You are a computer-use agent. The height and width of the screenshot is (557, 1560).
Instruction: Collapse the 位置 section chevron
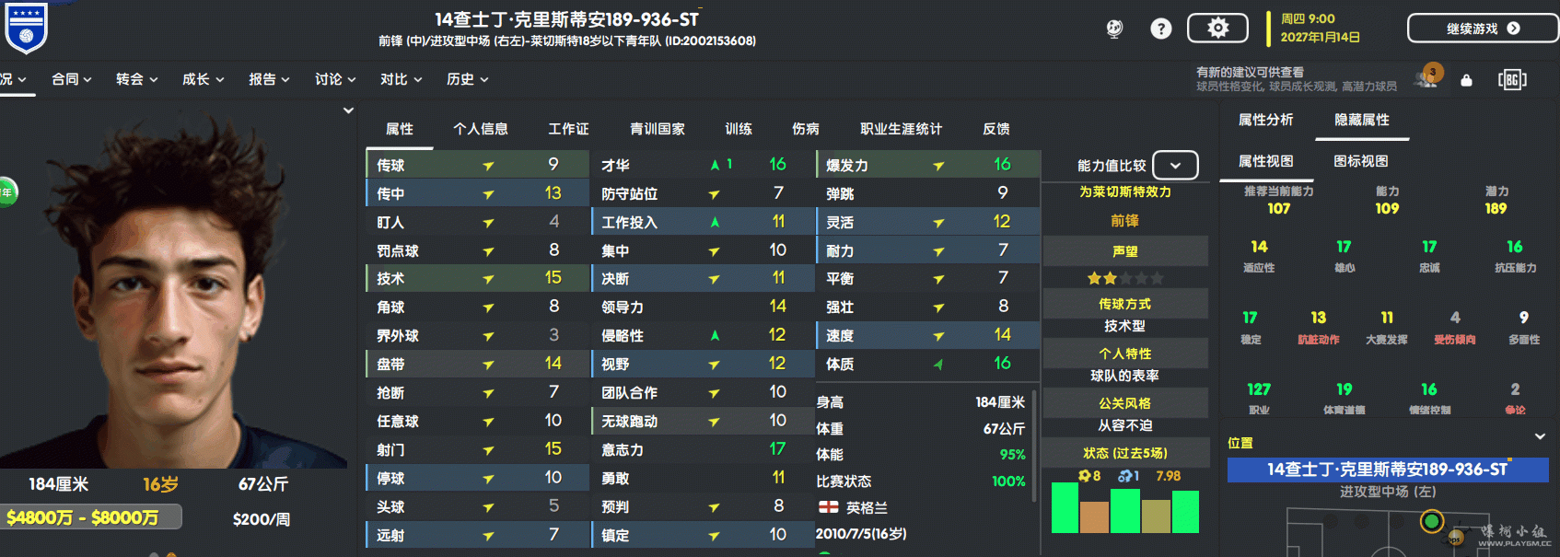pyautogui.click(x=1540, y=436)
